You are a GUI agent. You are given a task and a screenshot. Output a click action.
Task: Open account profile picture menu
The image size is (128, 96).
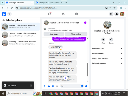click(x=122, y=14)
